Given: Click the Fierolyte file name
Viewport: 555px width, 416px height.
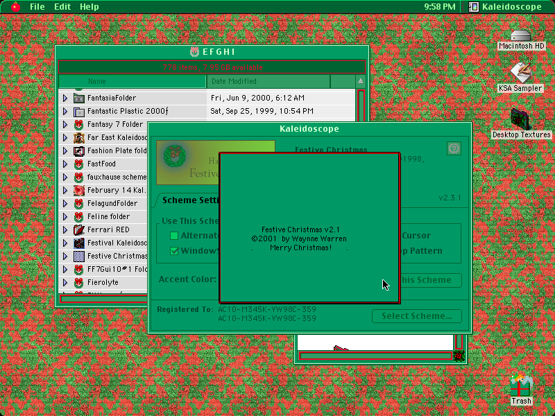Looking at the screenshot, I should coord(103,283).
